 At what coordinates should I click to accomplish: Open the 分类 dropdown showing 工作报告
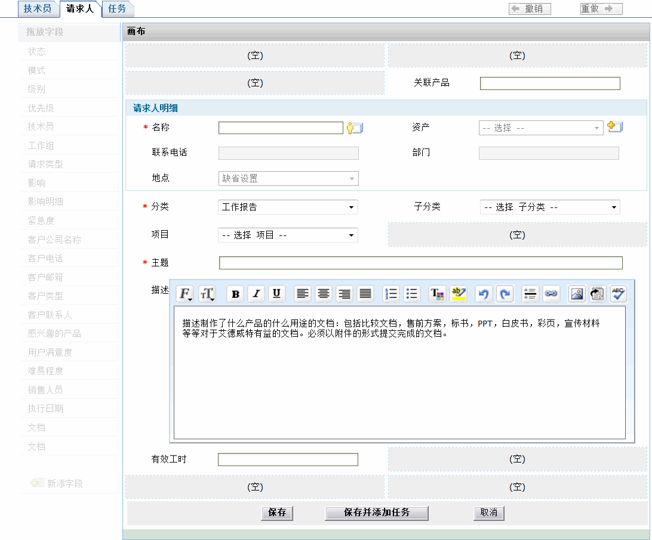pyautogui.click(x=288, y=207)
